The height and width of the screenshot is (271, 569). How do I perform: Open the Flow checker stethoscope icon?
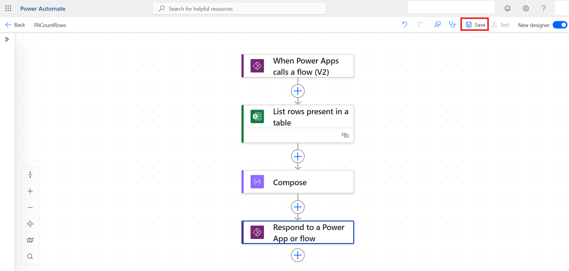click(x=452, y=25)
